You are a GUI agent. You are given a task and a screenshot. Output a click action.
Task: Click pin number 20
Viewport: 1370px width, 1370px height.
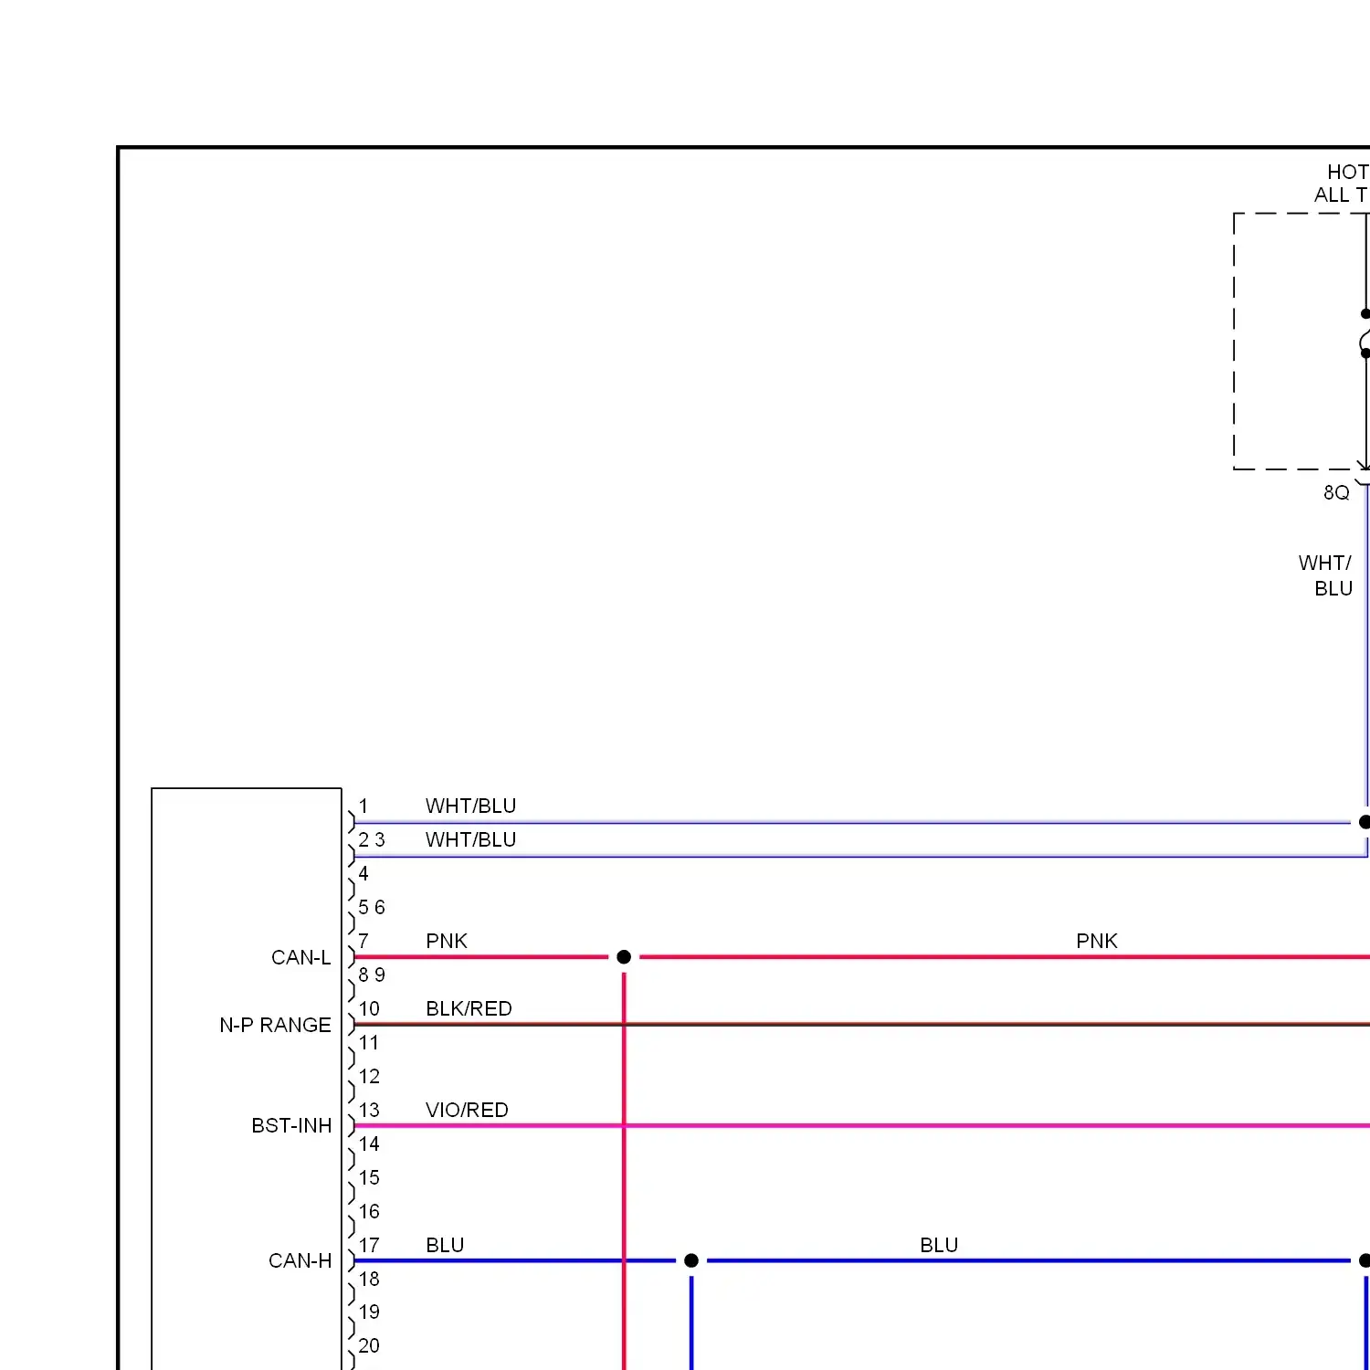click(369, 1345)
